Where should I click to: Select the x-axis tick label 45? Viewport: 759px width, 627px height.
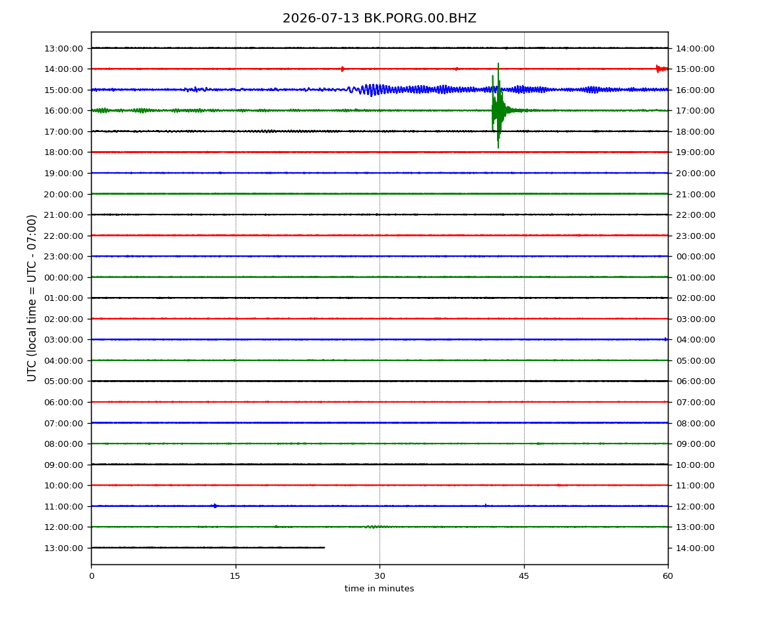pyautogui.click(x=524, y=576)
